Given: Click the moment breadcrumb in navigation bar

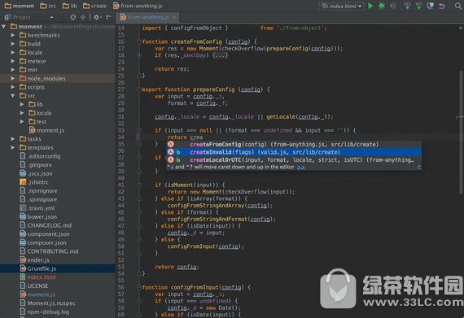Looking at the screenshot, I should tap(20, 6).
